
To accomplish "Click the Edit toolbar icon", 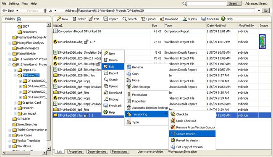I will [x=91, y=19].
